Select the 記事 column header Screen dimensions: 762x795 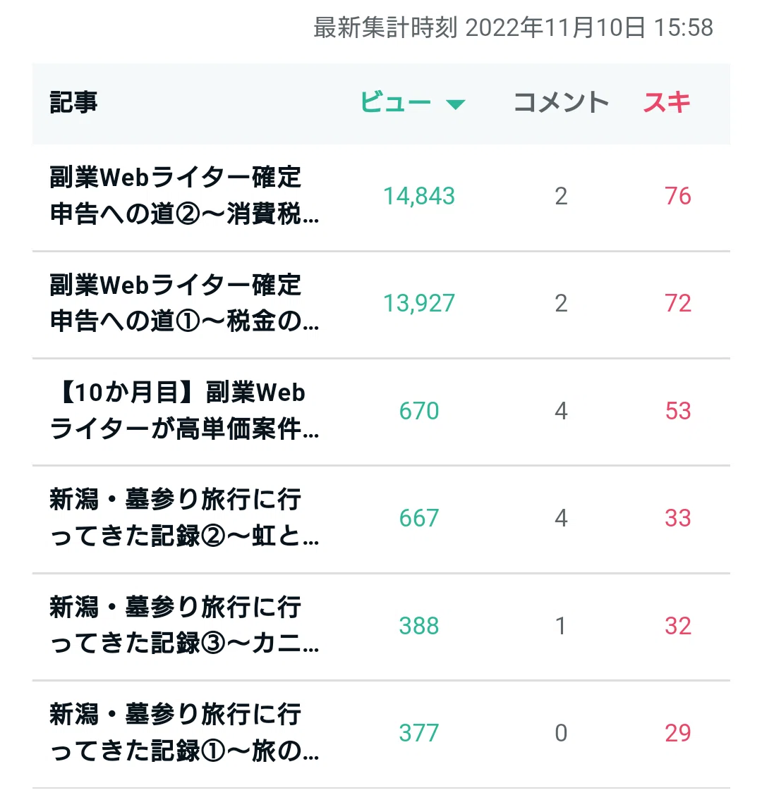(73, 102)
